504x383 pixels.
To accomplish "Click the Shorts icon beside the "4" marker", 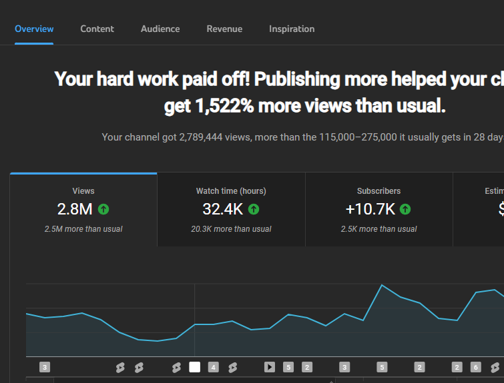I will coord(233,367).
